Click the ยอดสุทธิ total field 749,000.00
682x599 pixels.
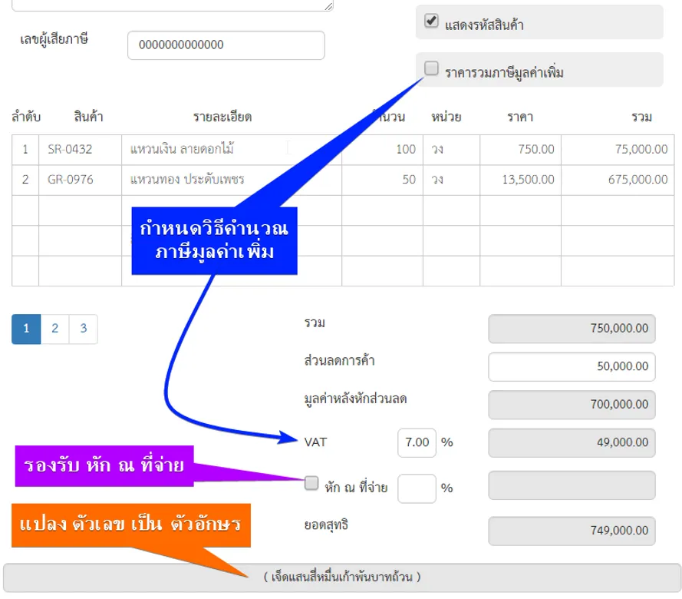click(x=572, y=531)
